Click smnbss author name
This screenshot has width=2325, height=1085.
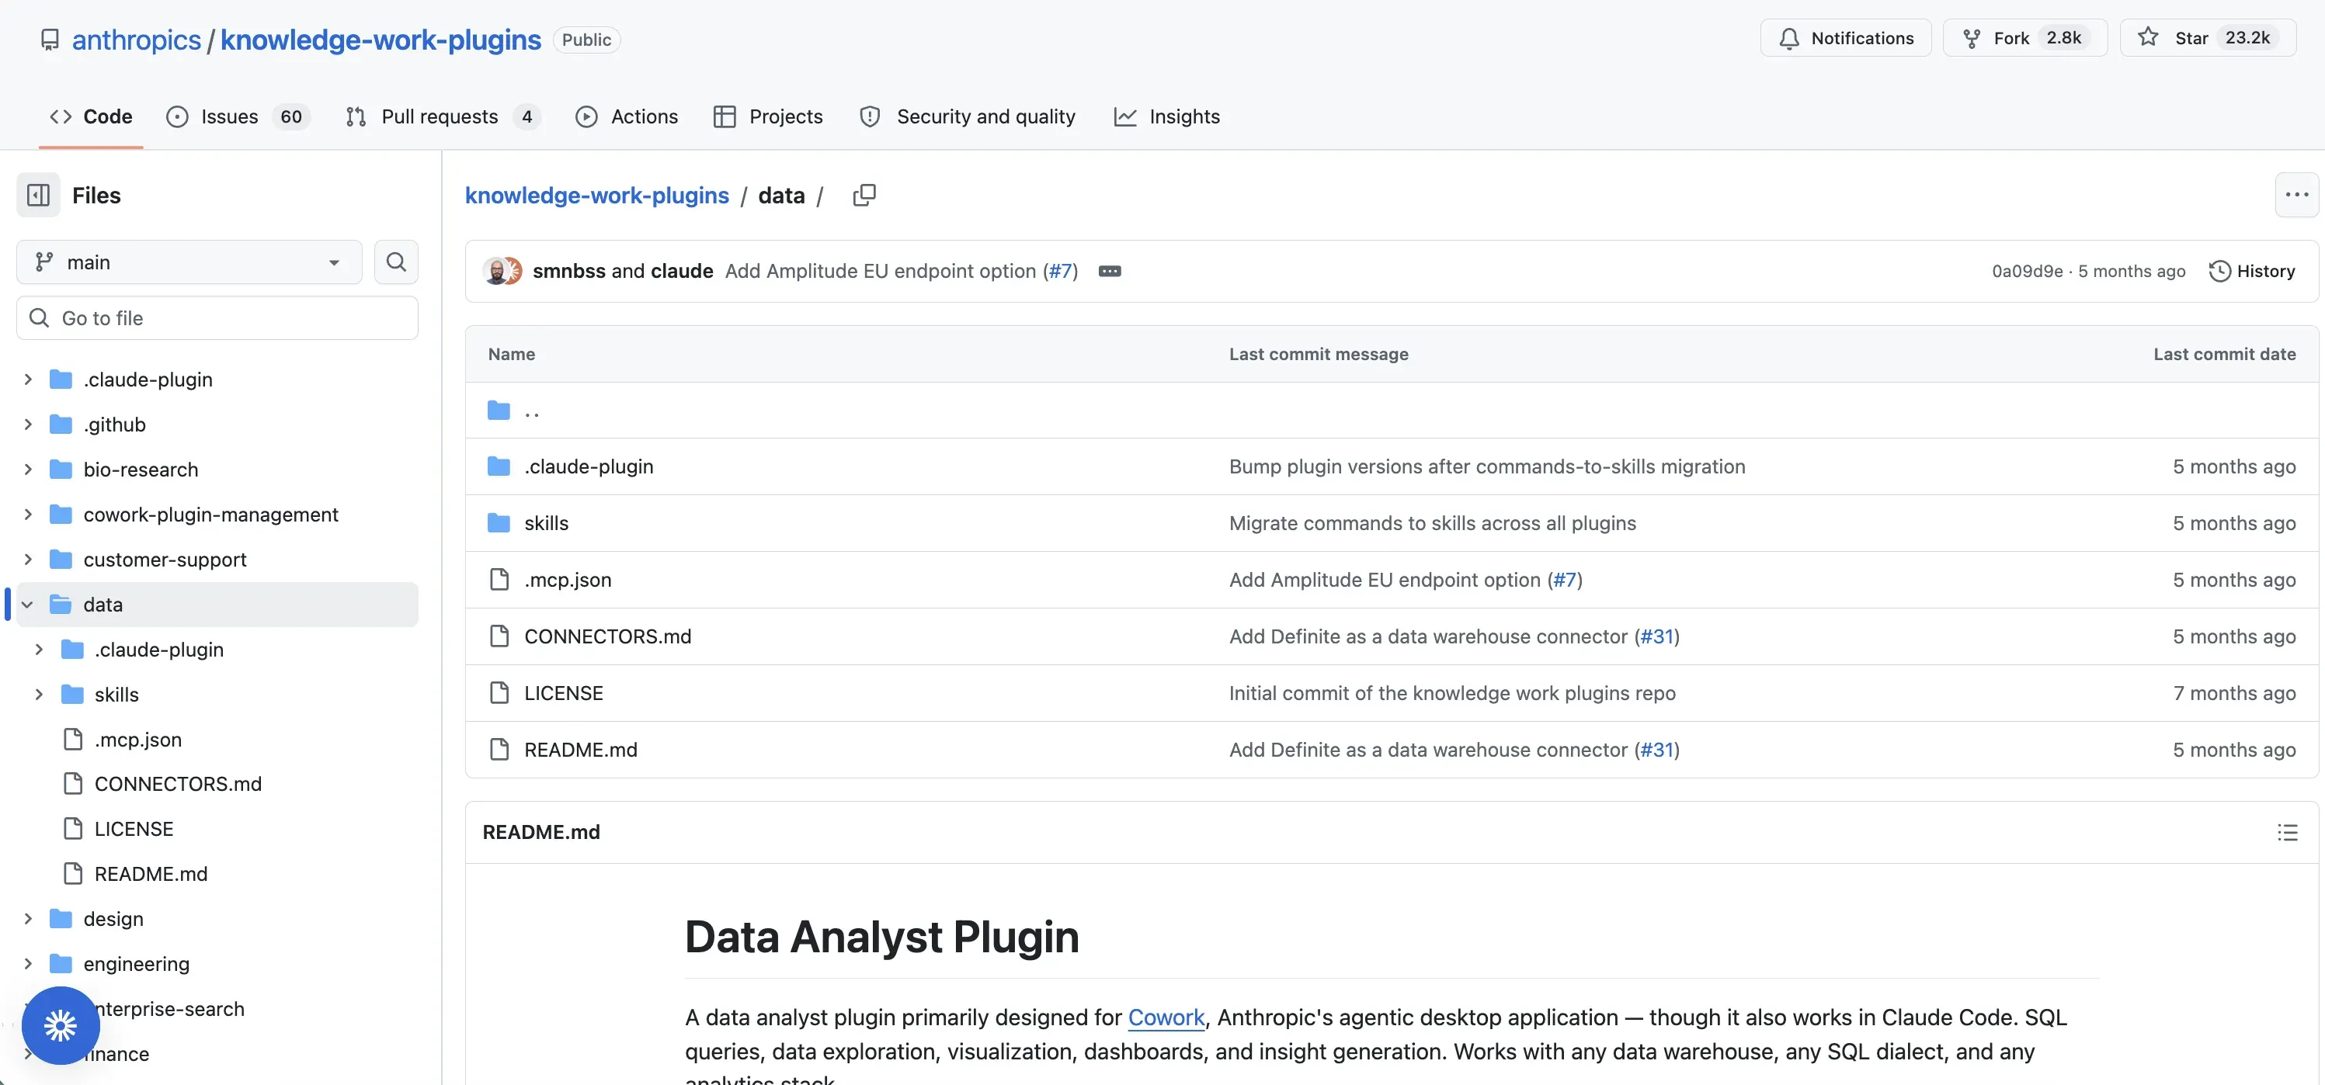(568, 271)
